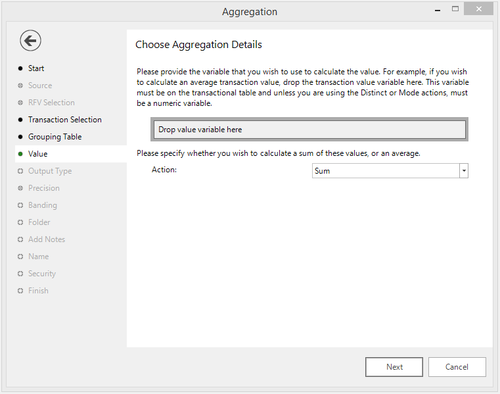This screenshot has width=500, height=394.
Task: Select the Folder step
Action: pos(39,222)
